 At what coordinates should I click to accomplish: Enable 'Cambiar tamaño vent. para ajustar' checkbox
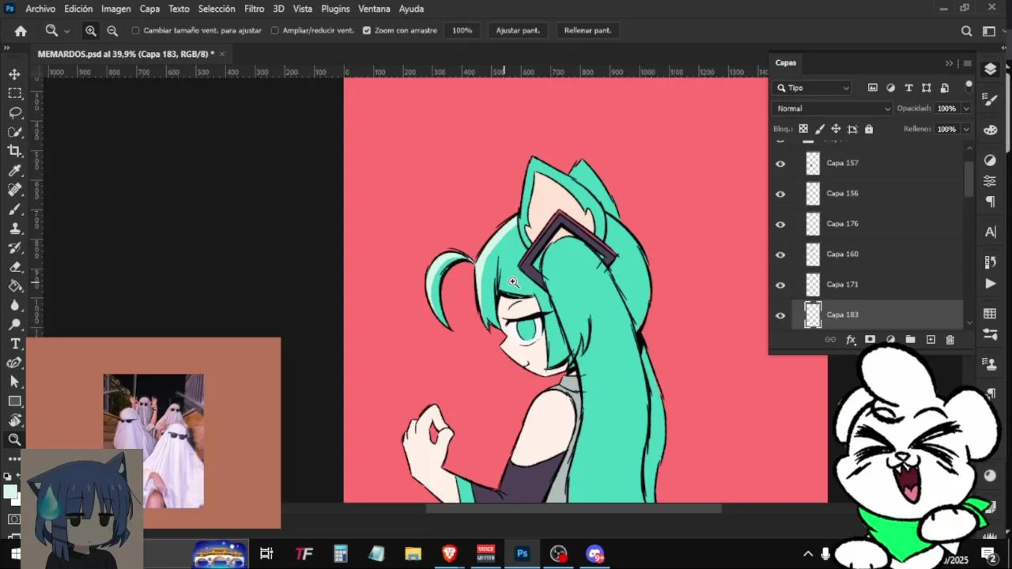coord(136,31)
